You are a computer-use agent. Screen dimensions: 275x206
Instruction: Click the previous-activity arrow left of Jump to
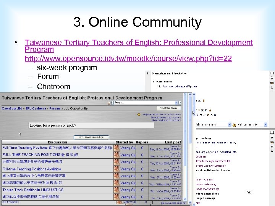112,103
